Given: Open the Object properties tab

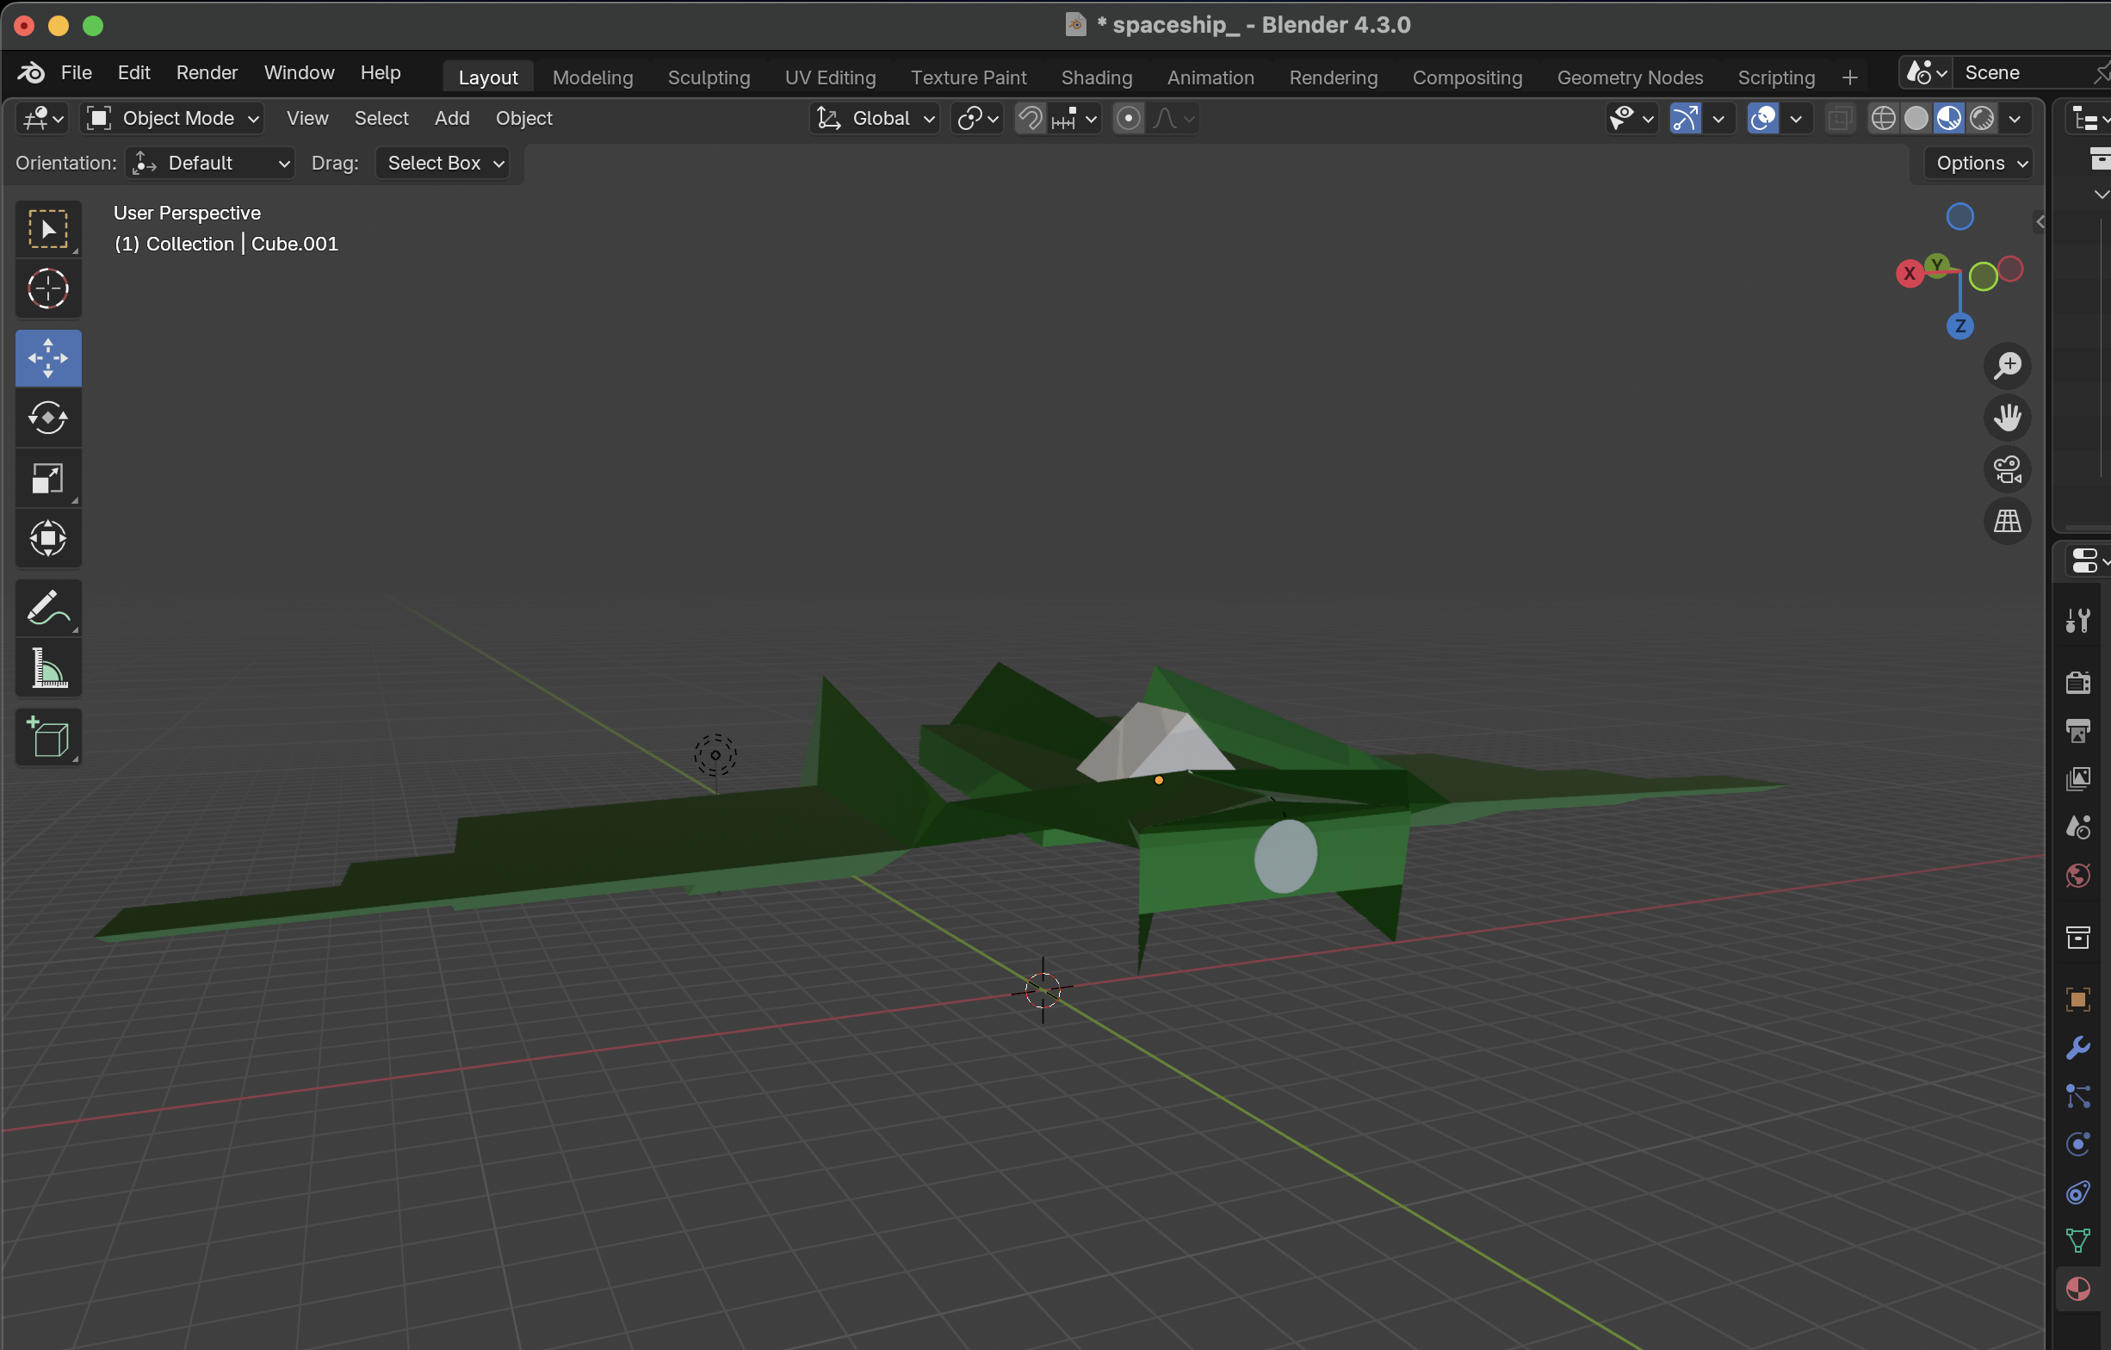Looking at the screenshot, I should tap(2077, 1000).
